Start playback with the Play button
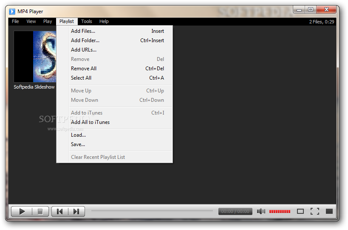Image resolution: width=348 pixels, height=230 pixels. [x=22, y=211]
